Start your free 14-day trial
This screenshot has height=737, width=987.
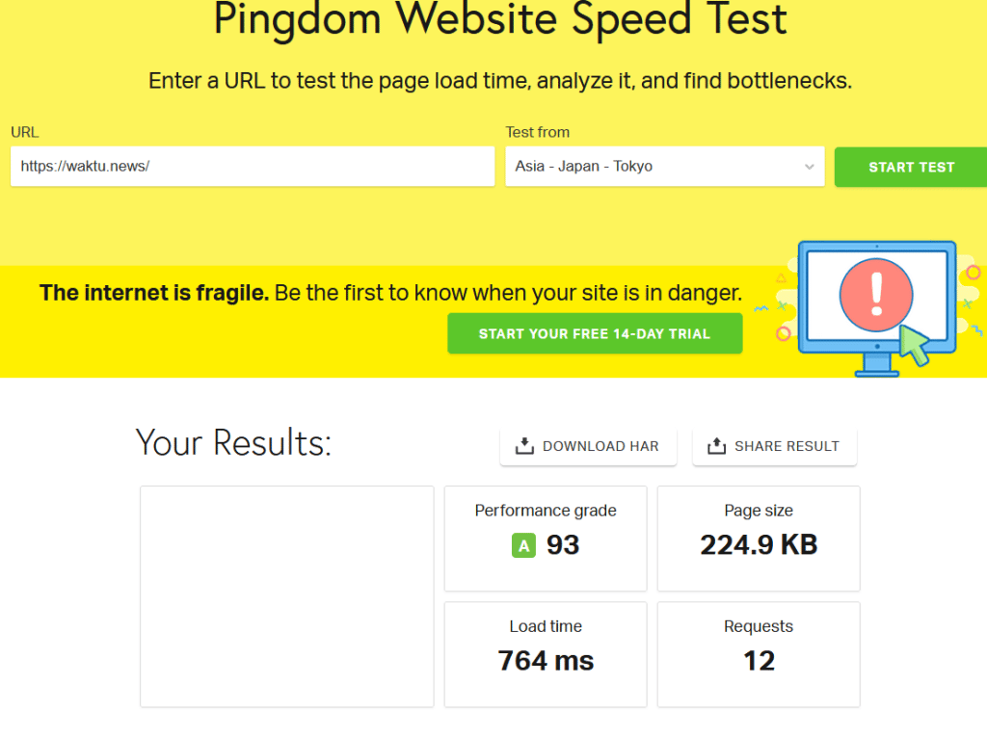[595, 333]
